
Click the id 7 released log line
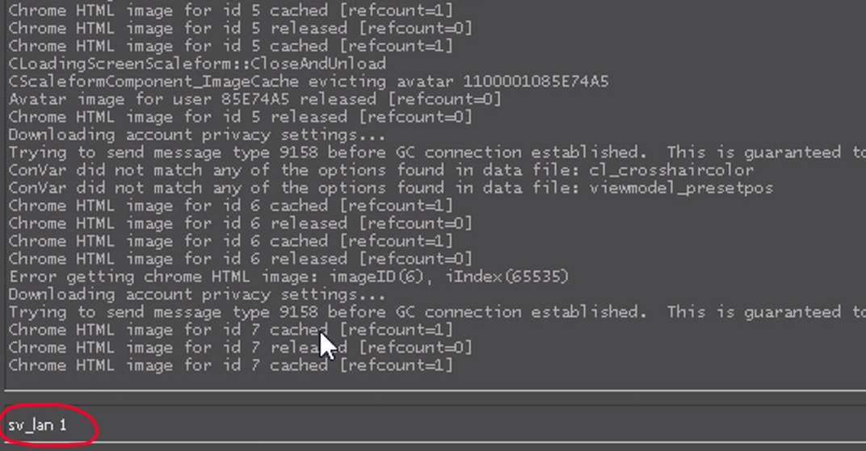(x=240, y=348)
